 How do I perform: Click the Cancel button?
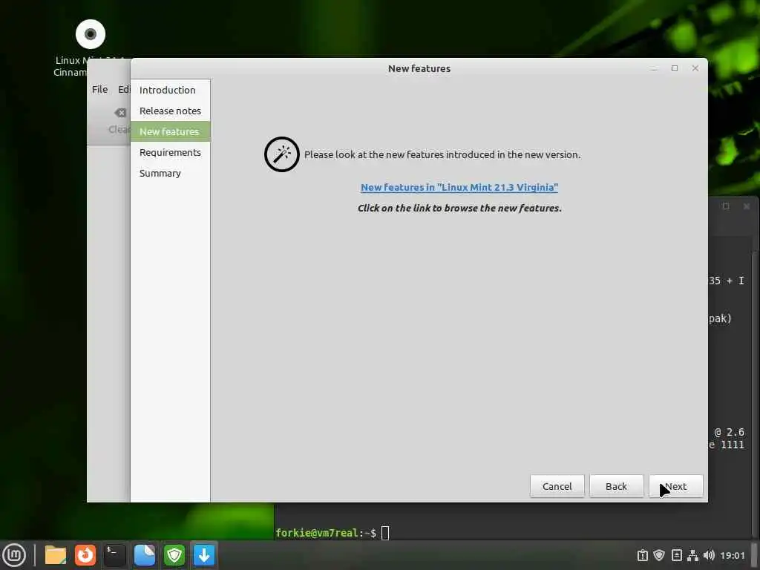pyautogui.click(x=557, y=486)
